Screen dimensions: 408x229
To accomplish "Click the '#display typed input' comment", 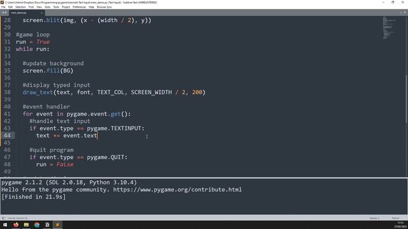I will (57, 85).
